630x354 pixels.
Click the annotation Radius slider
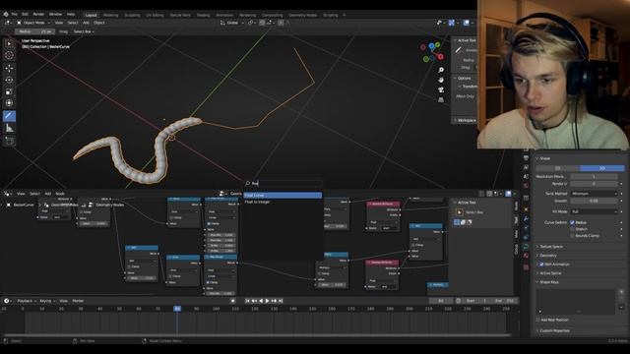click(x=34, y=31)
